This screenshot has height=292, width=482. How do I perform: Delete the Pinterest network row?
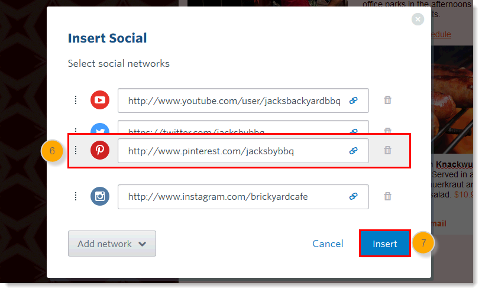click(387, 150)
